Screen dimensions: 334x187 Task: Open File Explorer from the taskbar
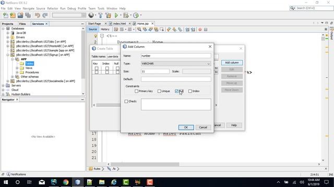point(102,182)
